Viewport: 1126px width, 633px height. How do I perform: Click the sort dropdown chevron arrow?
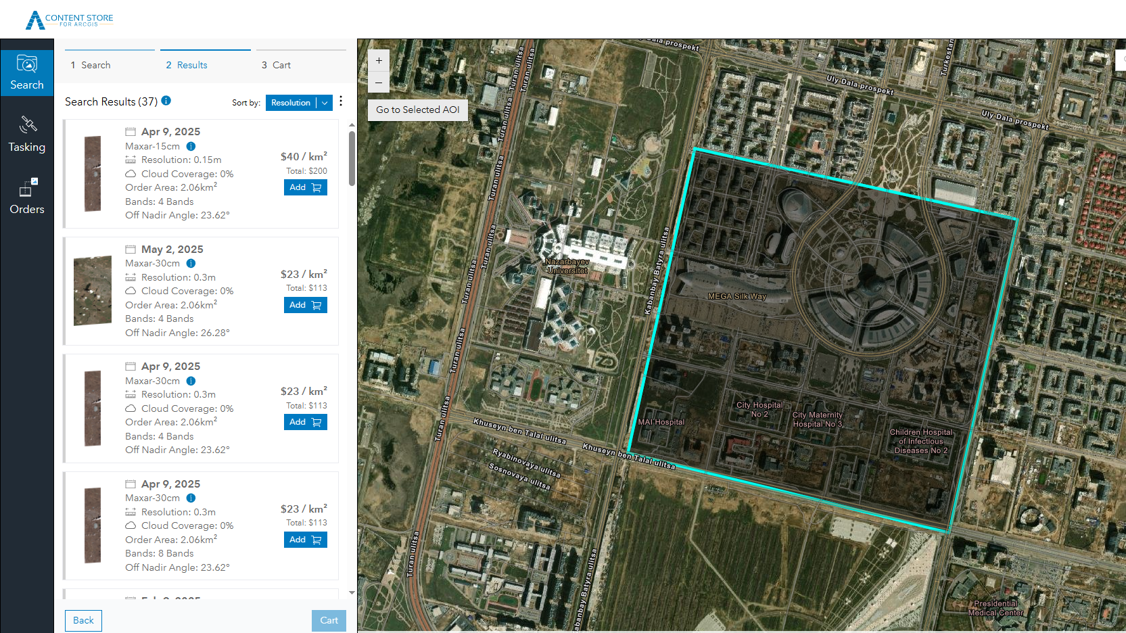point(325,103)
